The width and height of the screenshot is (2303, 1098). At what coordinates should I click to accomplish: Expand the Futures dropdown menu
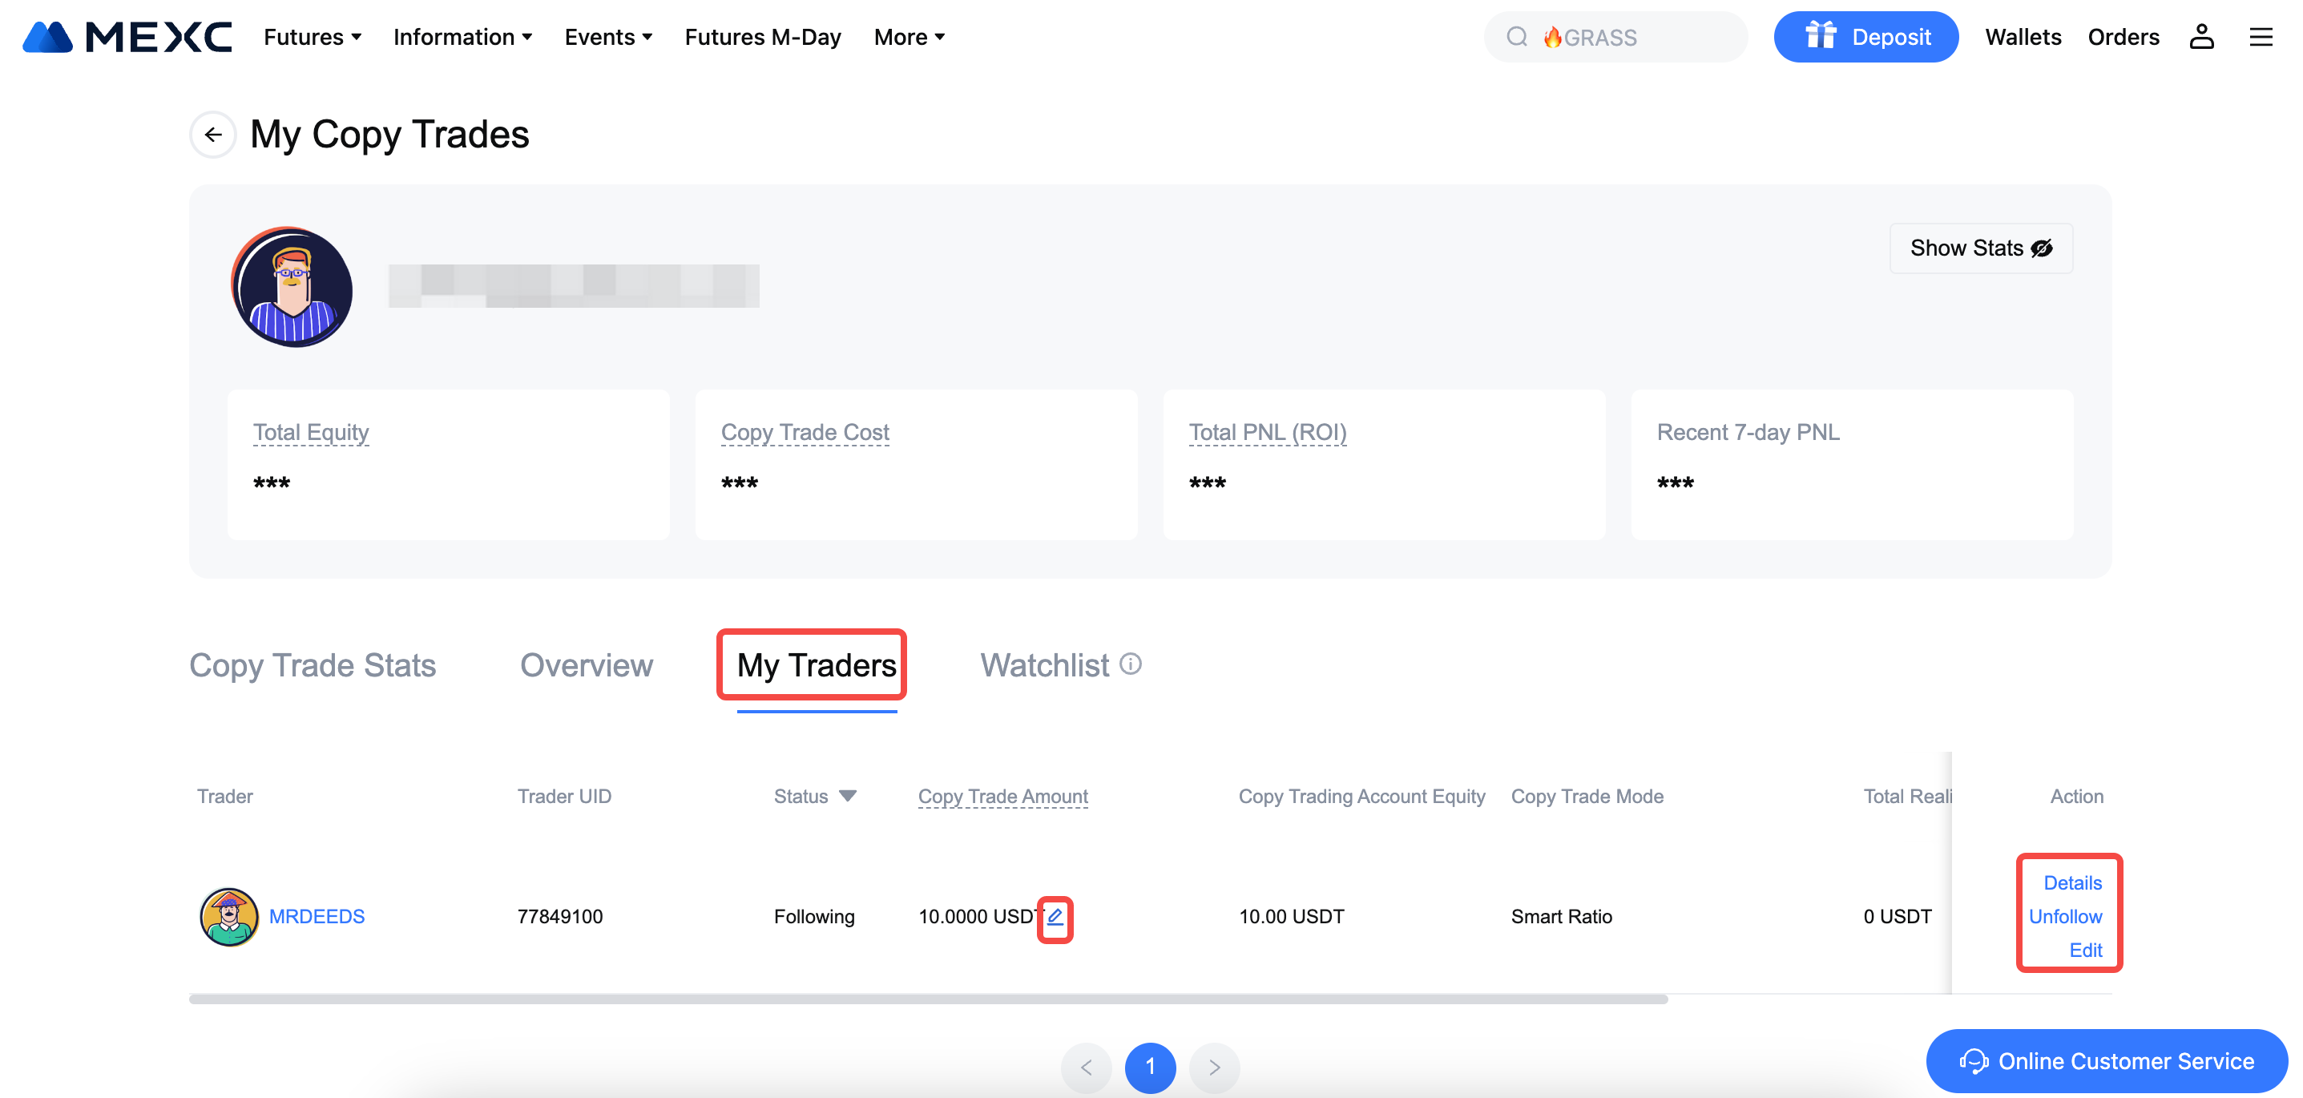[312, 37]
